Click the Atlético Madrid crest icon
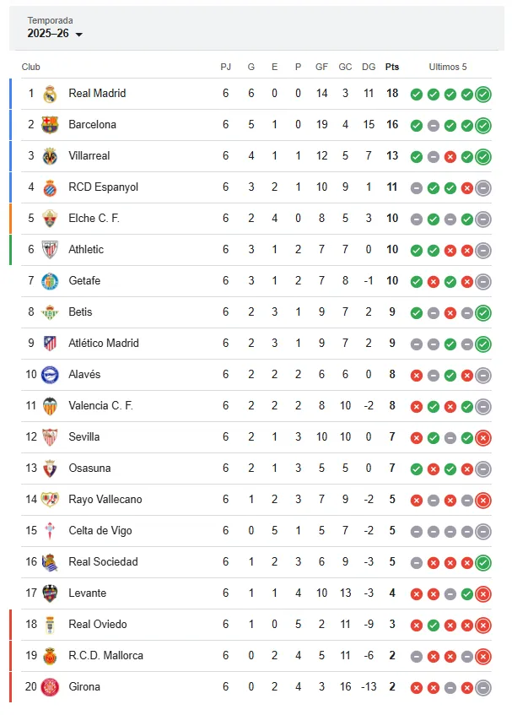Viewport: 512px width, 715px height. click(x=50, y=344)
